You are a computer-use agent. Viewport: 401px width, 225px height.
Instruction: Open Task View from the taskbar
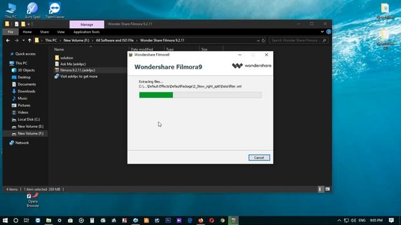[26, 221]
